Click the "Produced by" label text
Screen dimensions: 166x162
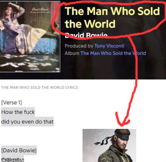point(79,46)
